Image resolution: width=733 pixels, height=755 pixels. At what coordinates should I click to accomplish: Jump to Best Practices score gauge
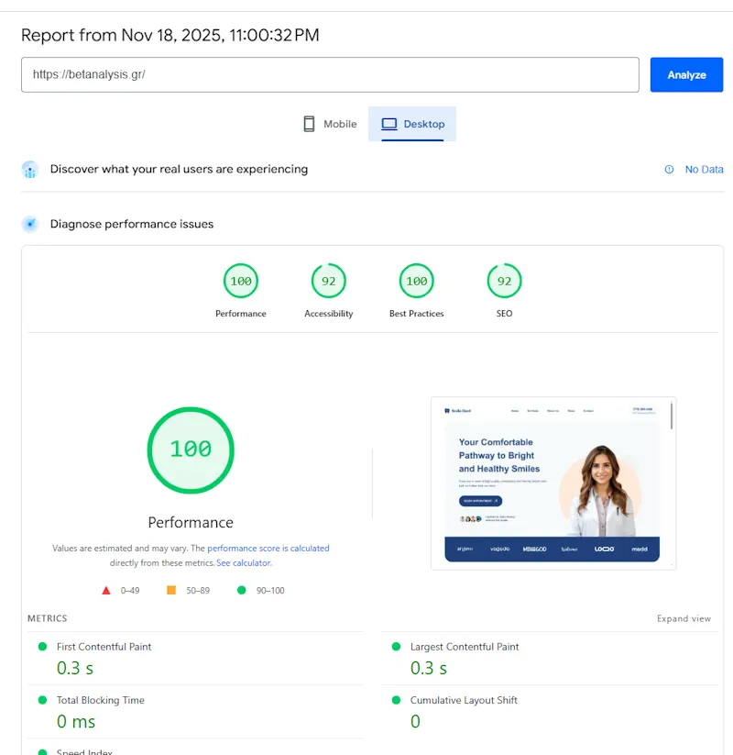tap(417, 282)
